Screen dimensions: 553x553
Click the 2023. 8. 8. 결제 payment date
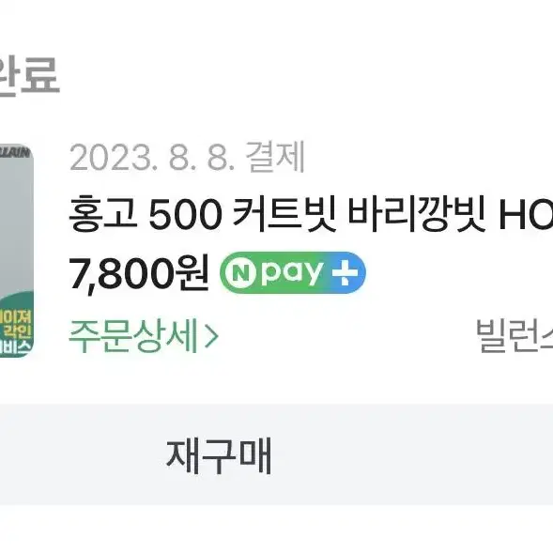click(187, 158)
